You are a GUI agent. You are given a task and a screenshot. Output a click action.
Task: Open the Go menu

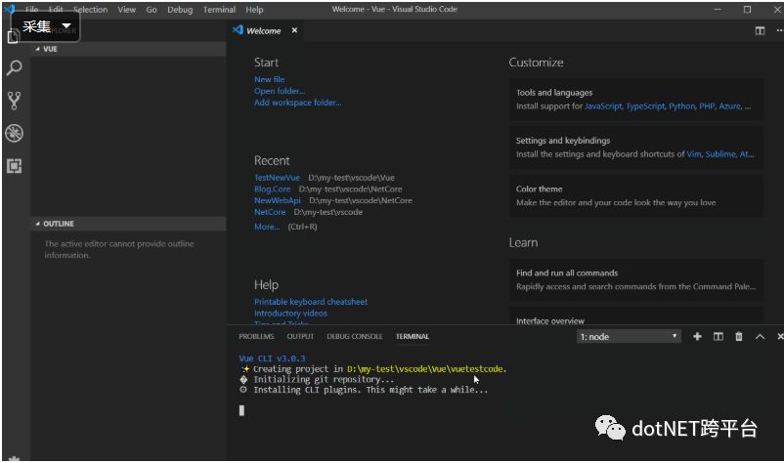(152, 10)
